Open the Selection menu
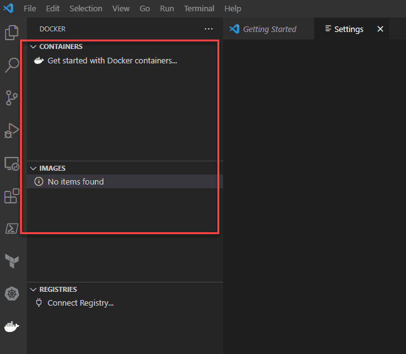This screenshot has width=406, height=354. pos(86,9)
